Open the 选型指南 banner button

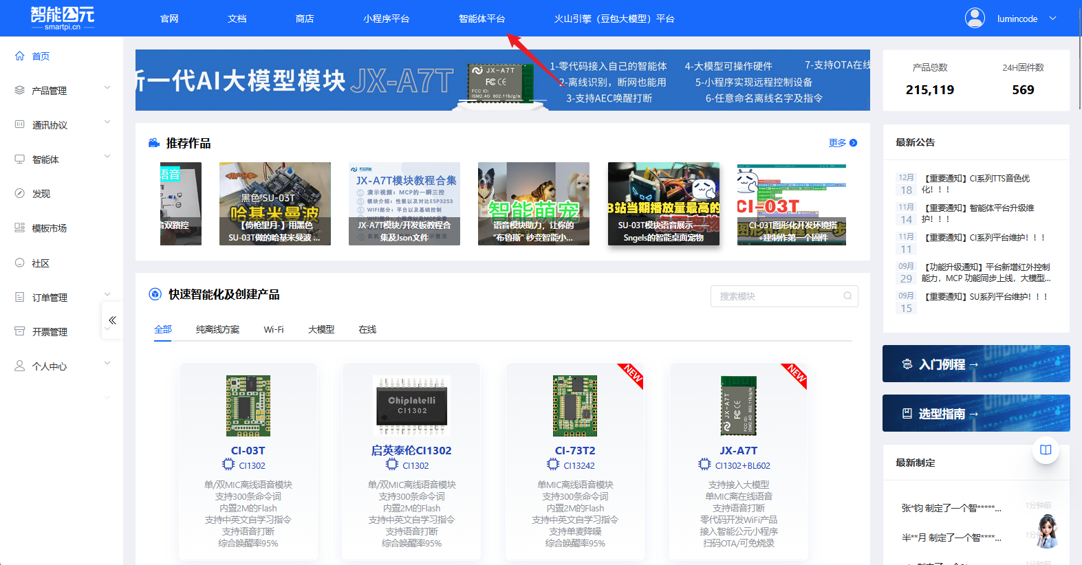pos(976,413)
